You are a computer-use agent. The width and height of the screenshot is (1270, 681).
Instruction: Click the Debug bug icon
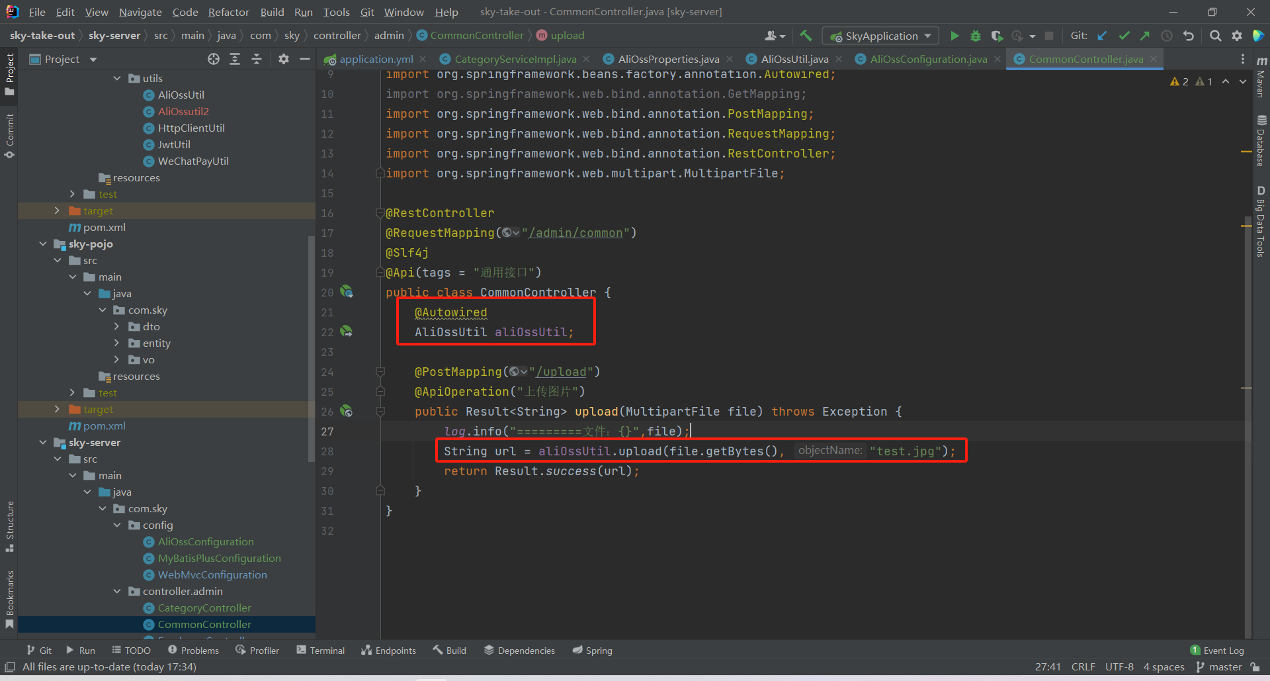(975, 36)
